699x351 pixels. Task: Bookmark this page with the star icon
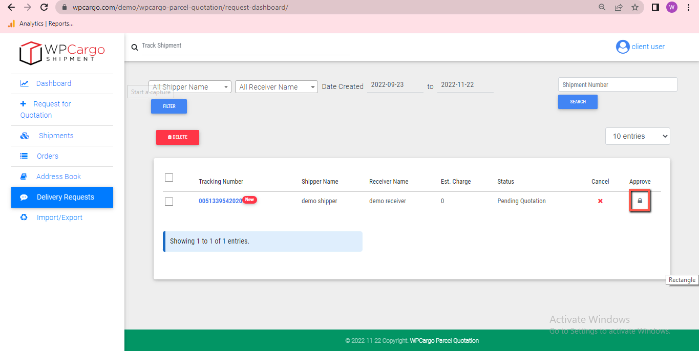[x=635, y=7]
